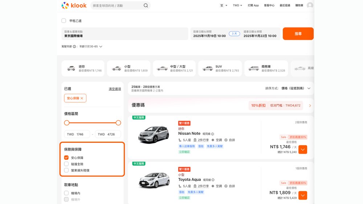Open the 客服中心 link
This screenshot has height=204, width=363.
coord(269,5)
